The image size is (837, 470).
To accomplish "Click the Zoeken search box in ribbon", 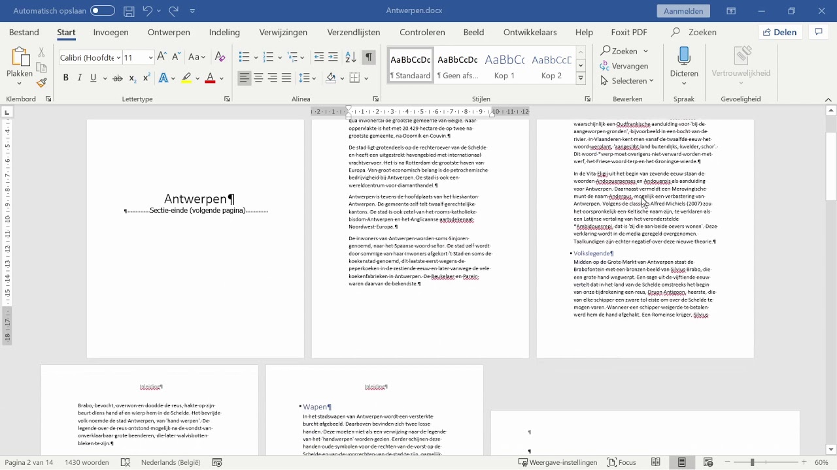I will (x=694, y=33).
